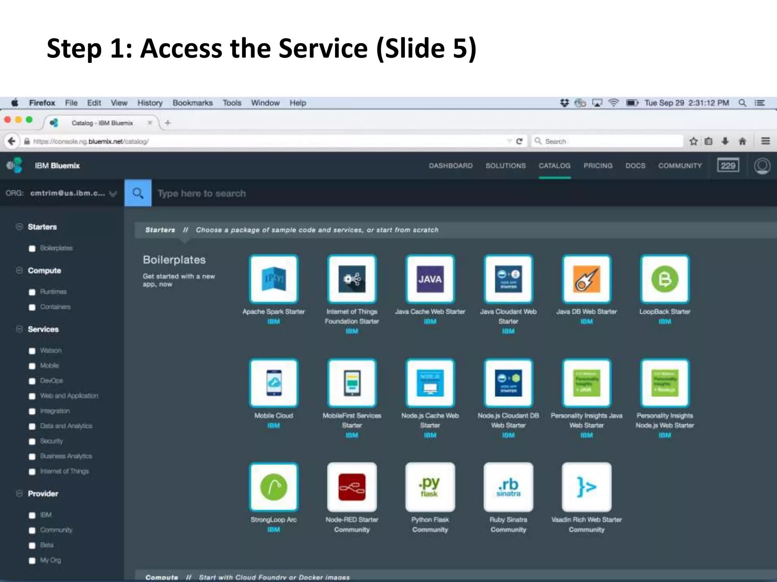Select Vaadin Rich Web Starter tile

[x=587, y=487]
